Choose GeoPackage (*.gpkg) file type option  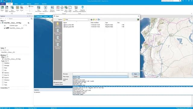point(78,94)
